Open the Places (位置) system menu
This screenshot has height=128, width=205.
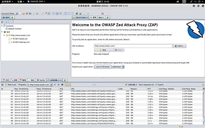coord(21,2)
